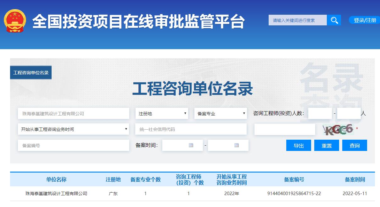Click the magnifying glass search icon
The height and width of the screenshot is (207, 380).
(x=334, y=20)
